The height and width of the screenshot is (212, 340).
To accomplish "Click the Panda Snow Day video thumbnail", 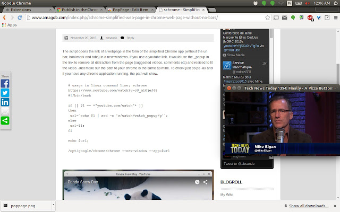I will [x=138, y=188].
